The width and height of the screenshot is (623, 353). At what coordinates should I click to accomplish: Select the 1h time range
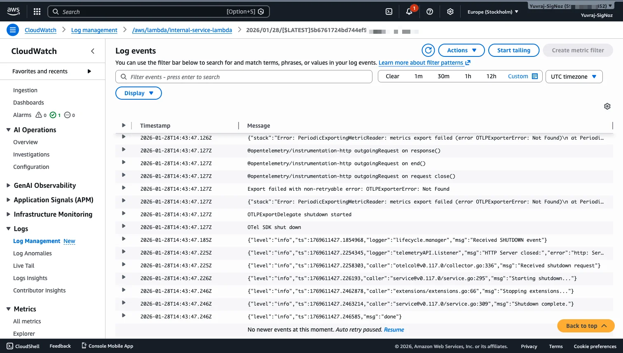point(468,76)
